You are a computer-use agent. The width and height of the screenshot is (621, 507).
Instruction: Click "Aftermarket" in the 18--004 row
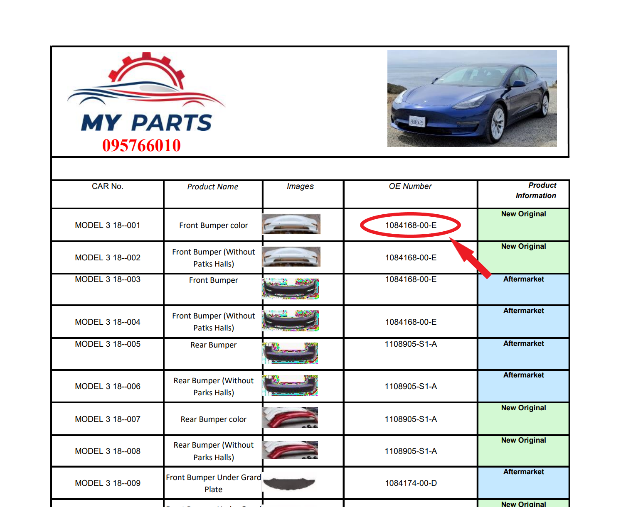523,311
